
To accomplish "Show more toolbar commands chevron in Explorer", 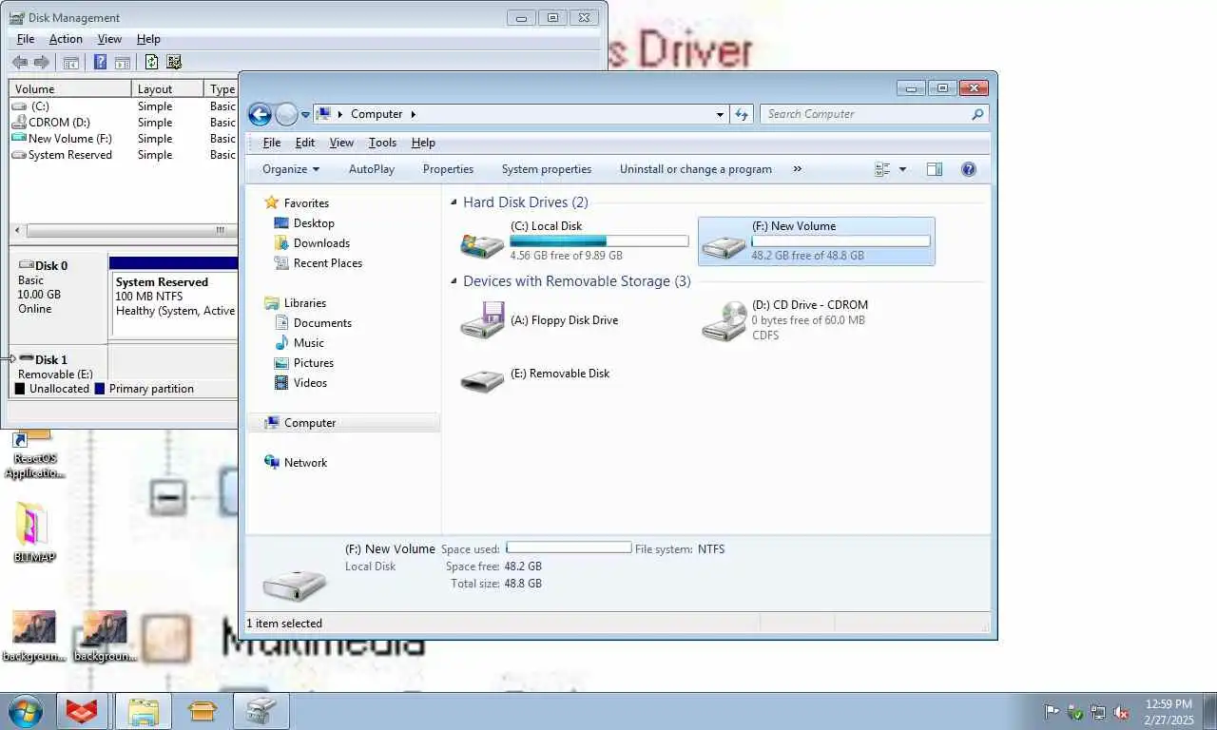I will [x=797, y=169].
